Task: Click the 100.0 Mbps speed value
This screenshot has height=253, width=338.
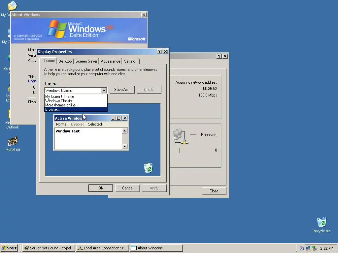Action: click(208, 95)
